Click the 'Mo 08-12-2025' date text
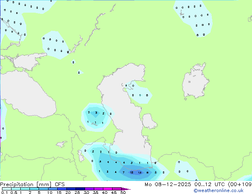Viewport: 252px width, 194px height. pyautogui.click(x=168, y=184)
